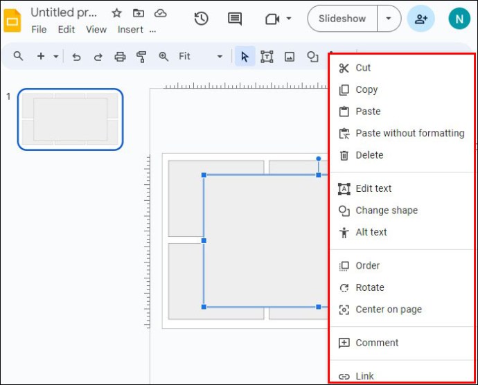Start the Slideshow

(x=342, y=19)
